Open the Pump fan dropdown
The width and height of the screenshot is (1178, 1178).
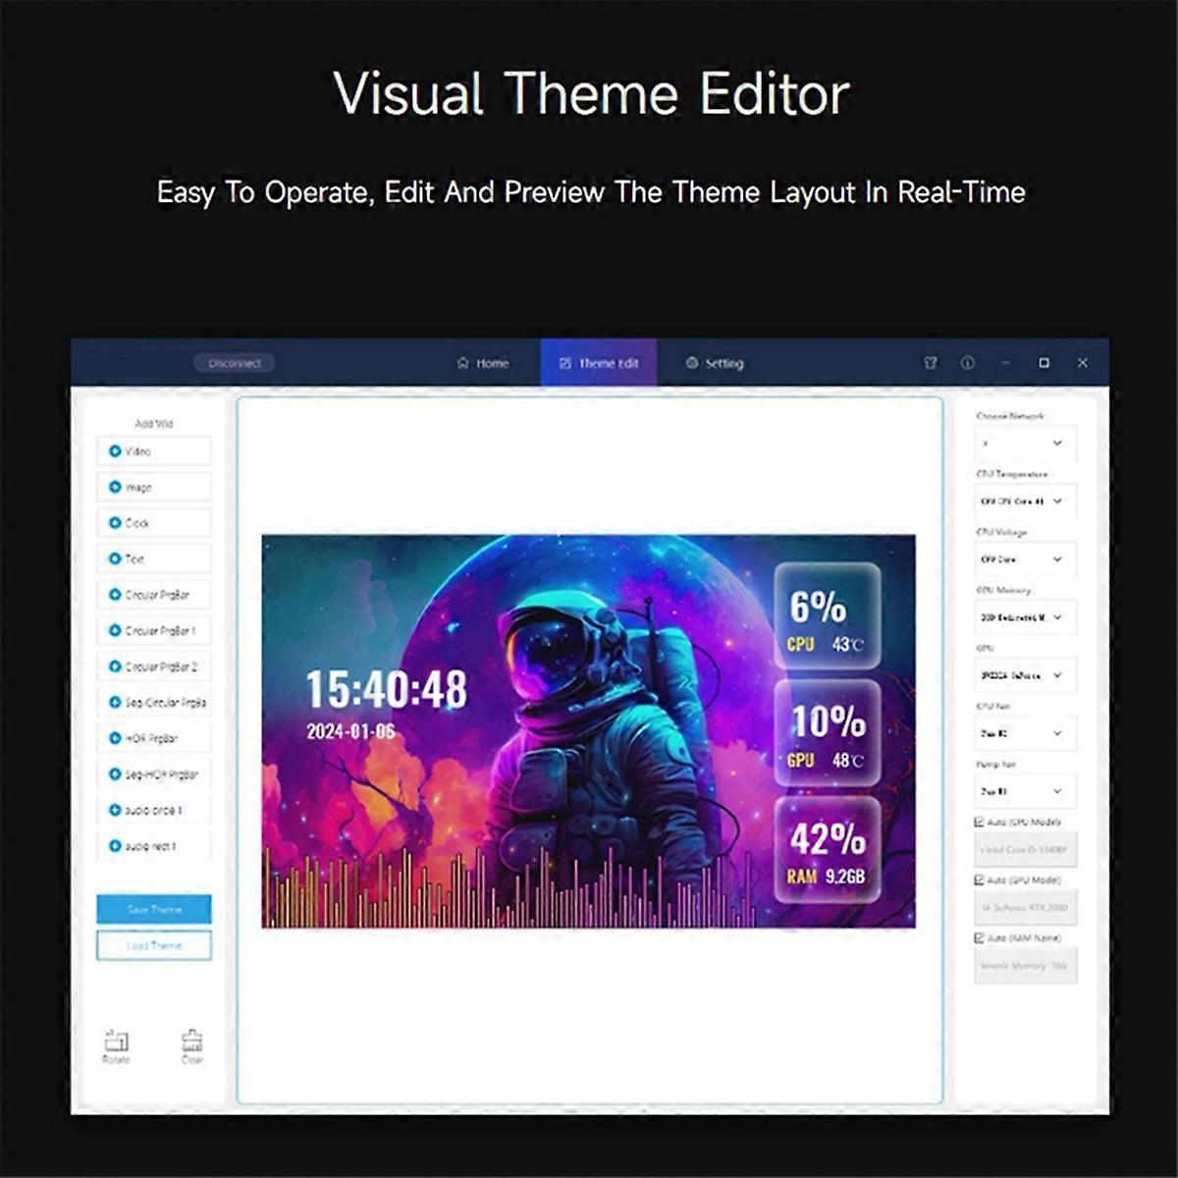click(1026, 791)
